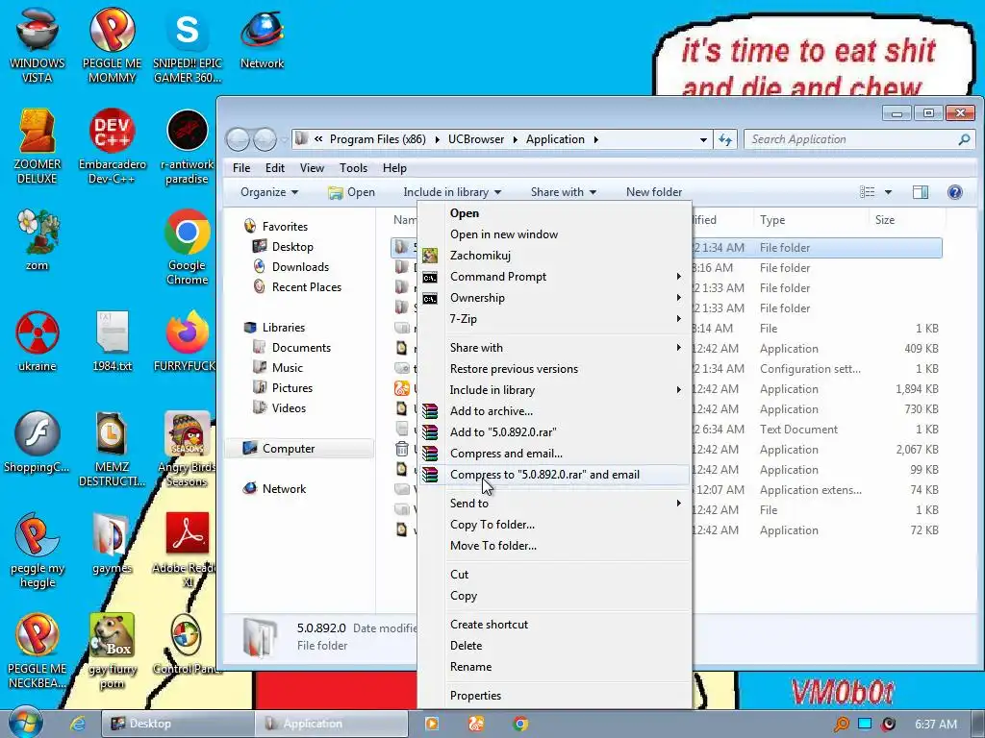Click the 6:37 AM taskbar clock

click(935, 725)
